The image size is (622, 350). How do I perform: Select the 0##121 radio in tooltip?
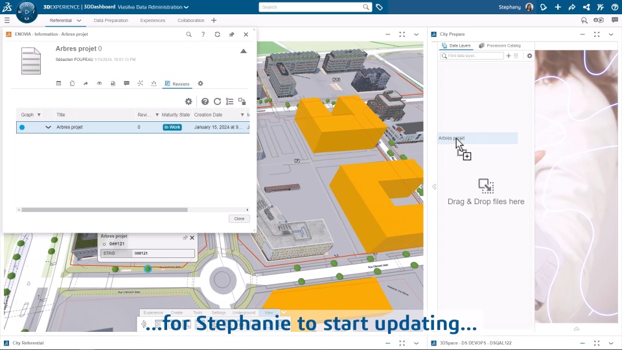[104, 244]
